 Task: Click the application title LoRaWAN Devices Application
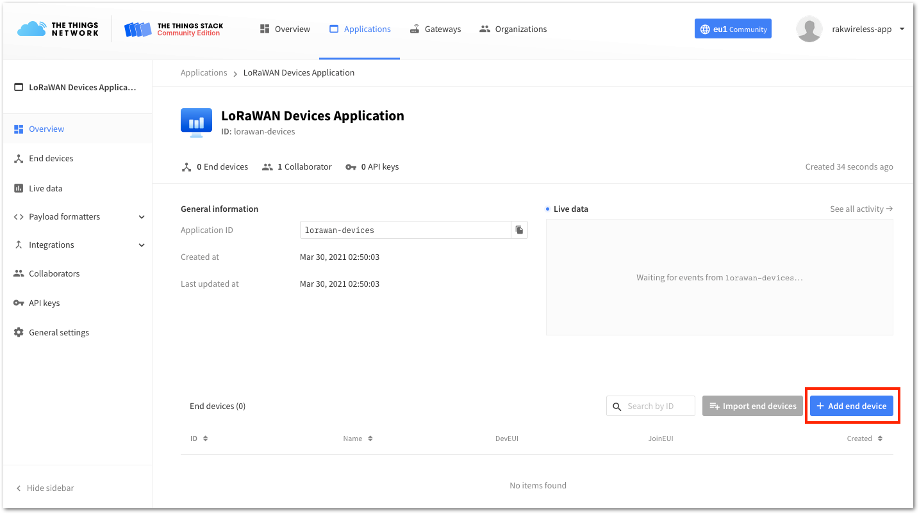coord(313,116)
